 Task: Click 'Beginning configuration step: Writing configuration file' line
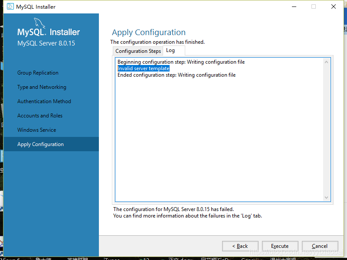[181, 62]
